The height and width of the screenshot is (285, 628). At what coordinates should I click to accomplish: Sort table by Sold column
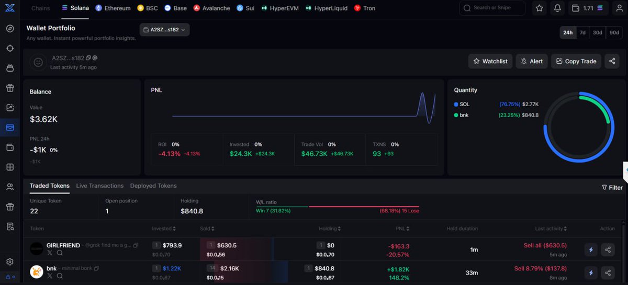tap(207, 229)
